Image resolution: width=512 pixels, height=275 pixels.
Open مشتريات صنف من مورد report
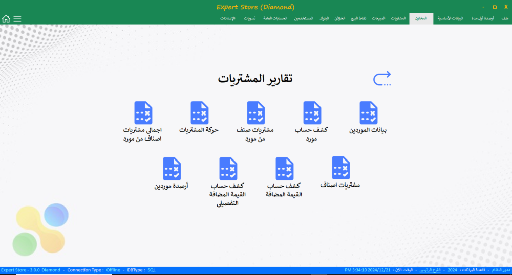[255, 113]
